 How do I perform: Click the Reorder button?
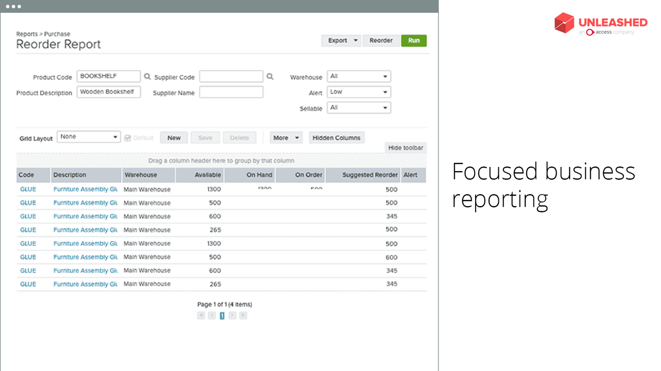(x=381, y=41)
